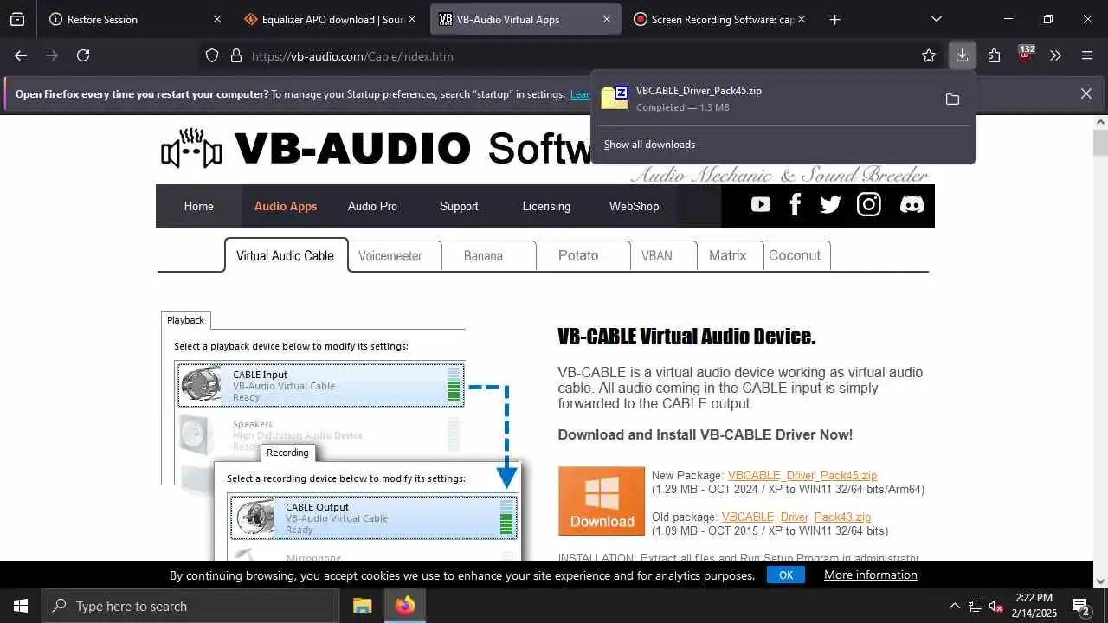Open the WebShop navigation menu
1108x623 pixels.
(634, 206)
